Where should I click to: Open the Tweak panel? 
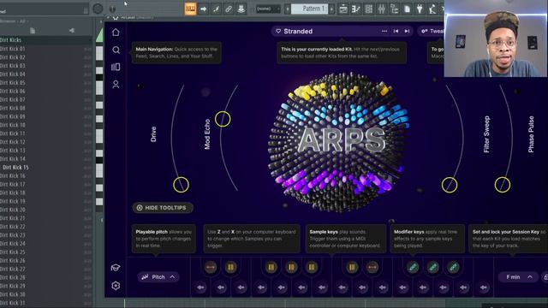coord(432,31)
